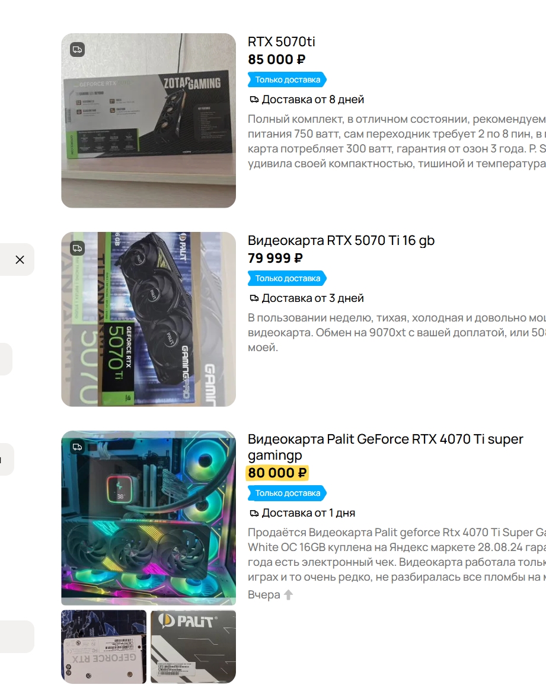This screenshot has width=546, height=691.
Task: Click delivery truck icon on Zotac RTX 5070ti photo
Action: click(x=77, y=49)
